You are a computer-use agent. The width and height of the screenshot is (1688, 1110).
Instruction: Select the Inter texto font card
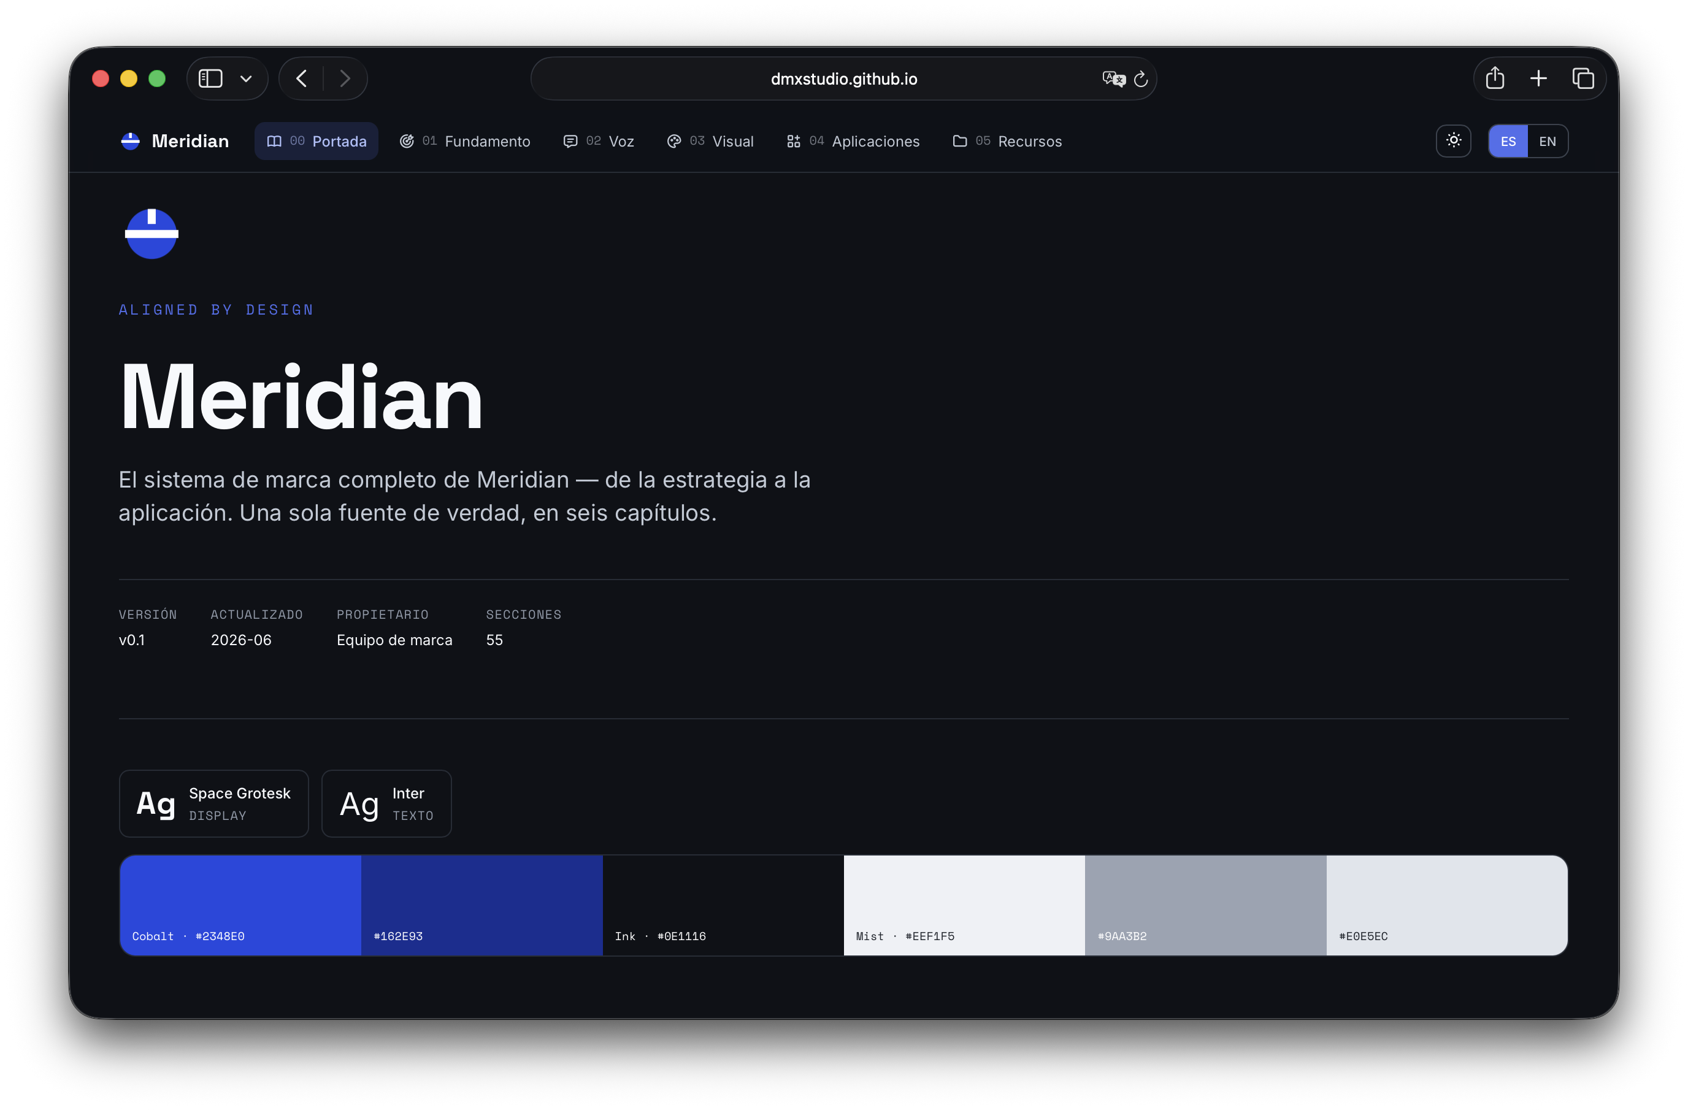pos(386,803)
